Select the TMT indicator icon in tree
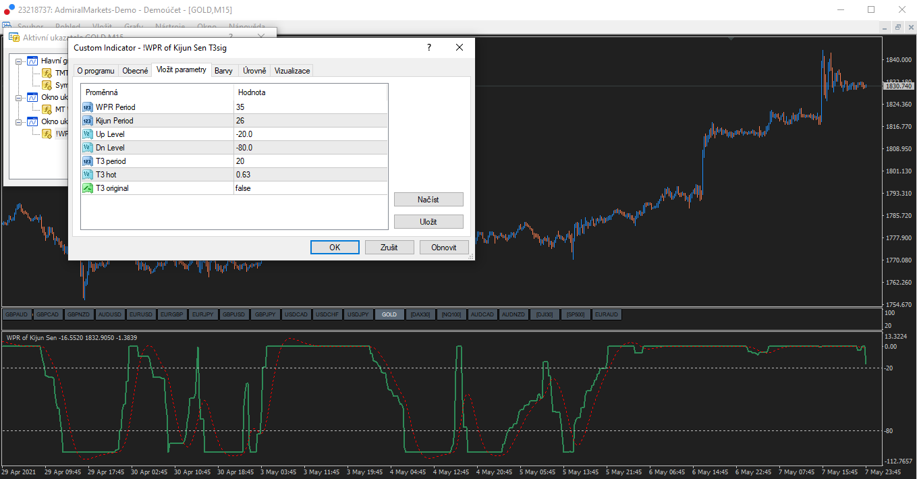 pos(47,73)
